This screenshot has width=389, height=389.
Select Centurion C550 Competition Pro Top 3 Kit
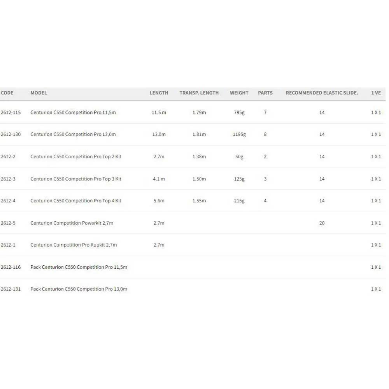pyautogui.click(x=76, y=179)
